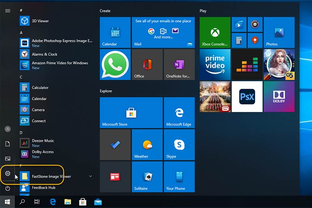Image resolution: width=312 pixels, height=208 pixels.
Task: Open Calculator from the app list
Action: tap(56, 88)
